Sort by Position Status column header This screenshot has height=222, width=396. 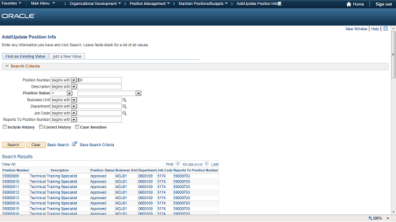click(x=102, y=170)
